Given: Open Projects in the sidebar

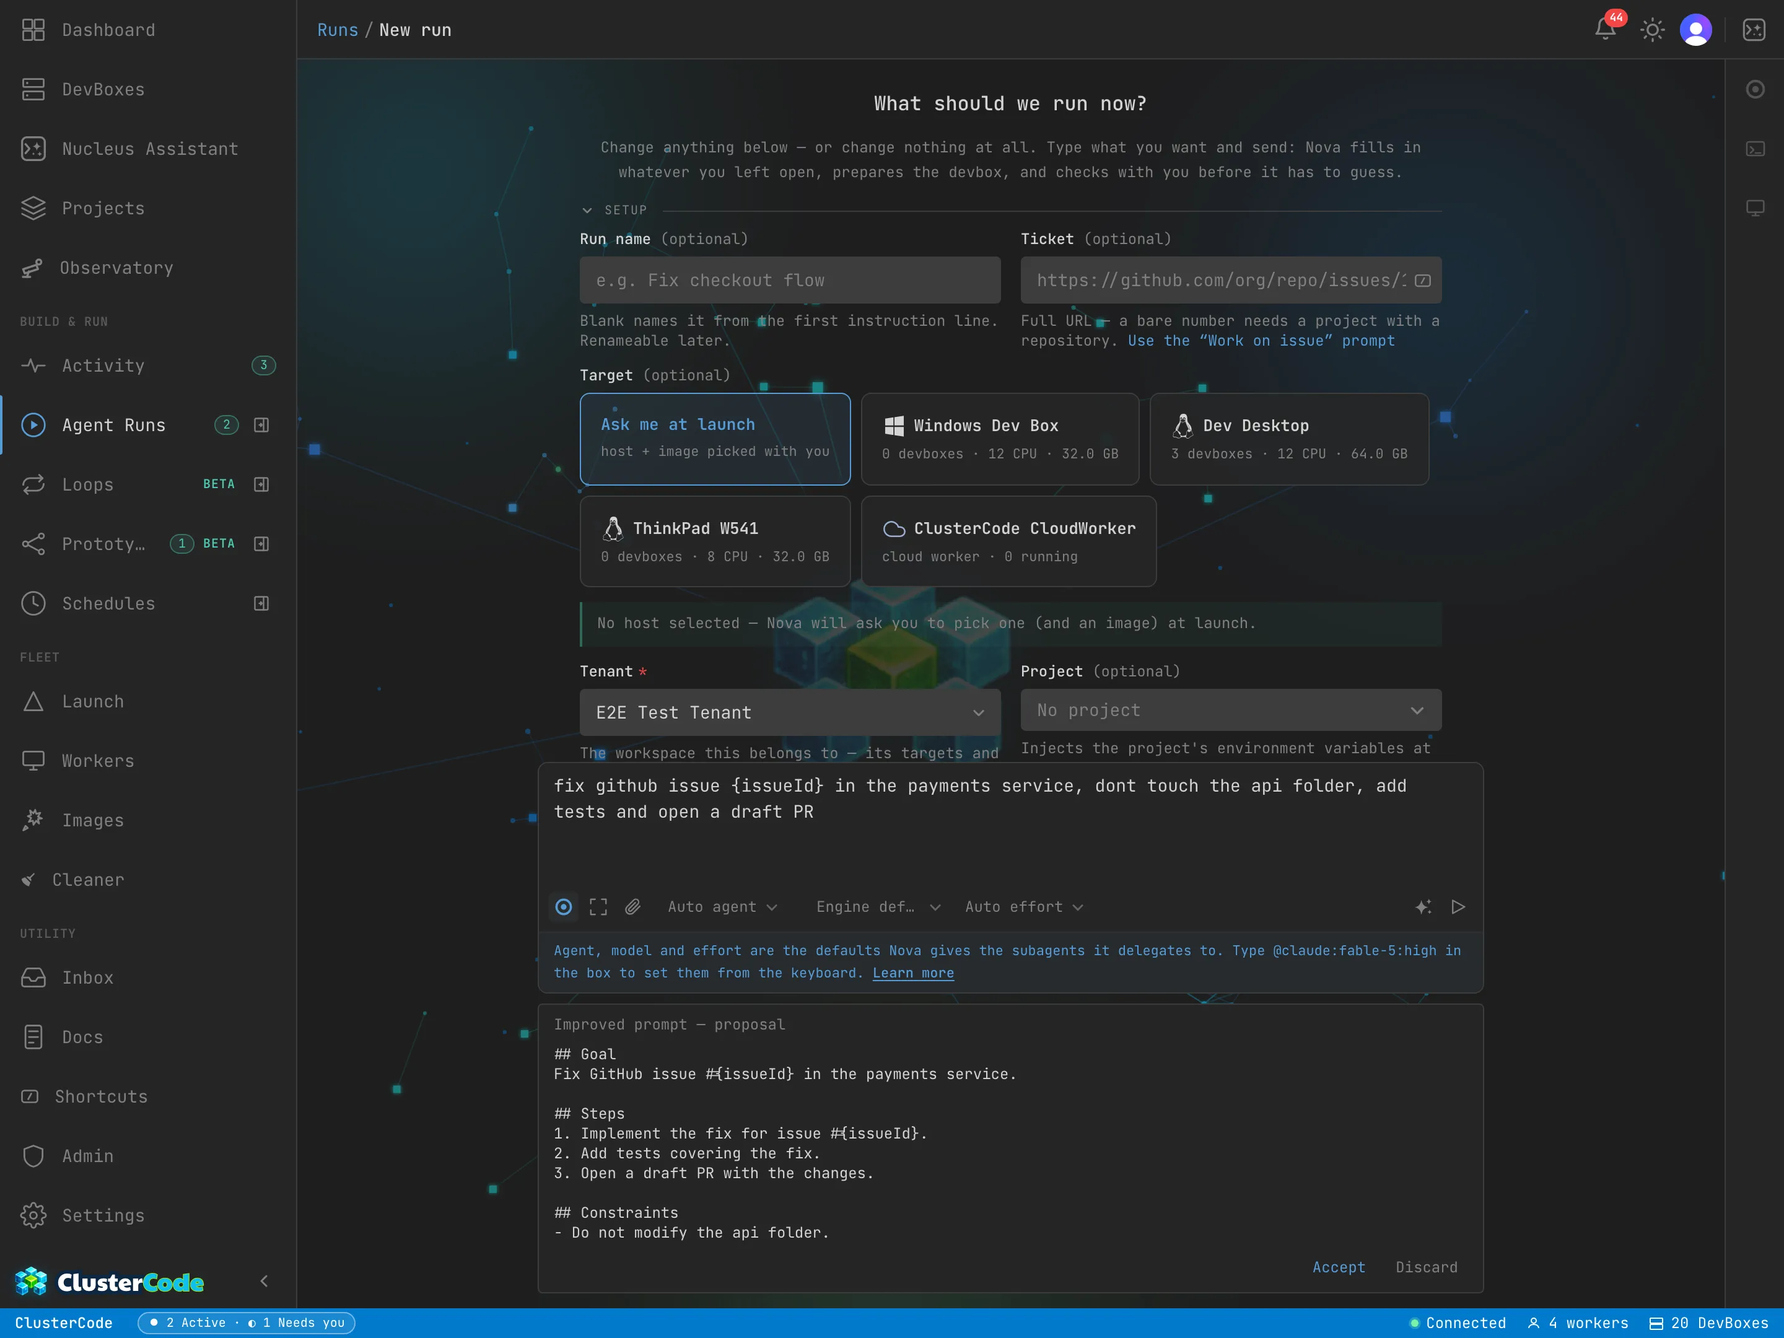Looking at the screenshot, I should pyautogui.click(x=147, y=208).
